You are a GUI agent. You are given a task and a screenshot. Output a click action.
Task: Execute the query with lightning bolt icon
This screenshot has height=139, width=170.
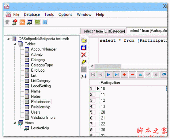pos(84,62)
